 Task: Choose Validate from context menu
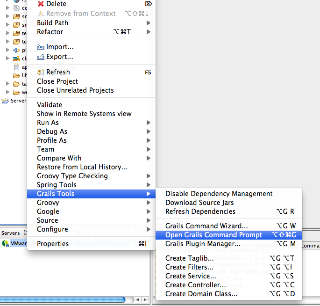click(91, 105)
